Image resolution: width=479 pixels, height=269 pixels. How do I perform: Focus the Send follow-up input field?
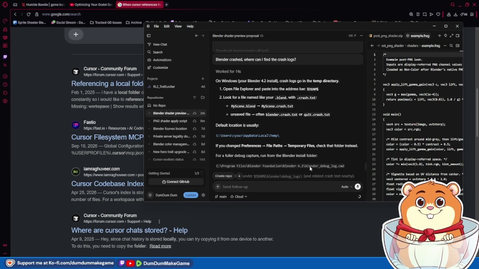(280, 187)
